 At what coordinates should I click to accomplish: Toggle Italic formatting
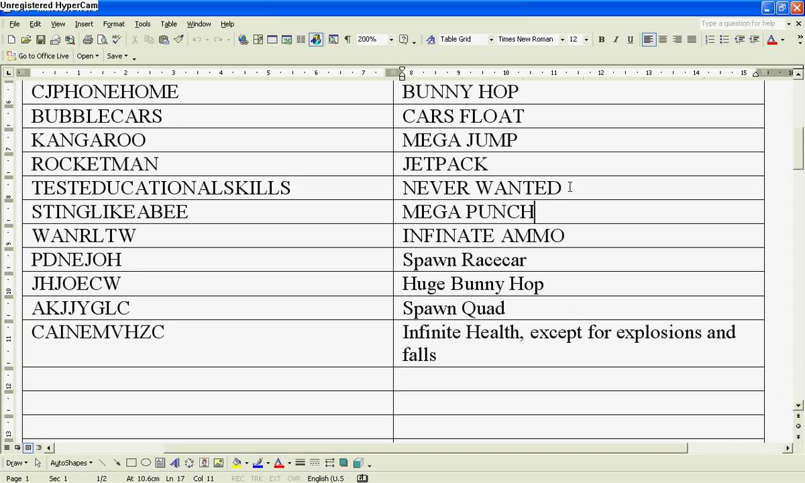(616, 40)
